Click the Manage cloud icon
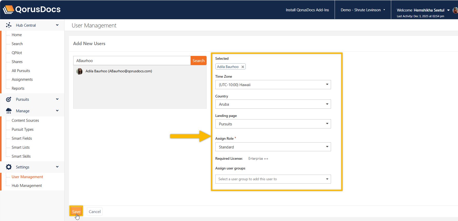 (x=9, y=111)
